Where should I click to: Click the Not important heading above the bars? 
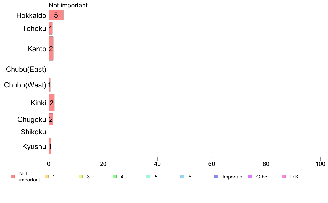pyautogui.click(x=68, y=5)
